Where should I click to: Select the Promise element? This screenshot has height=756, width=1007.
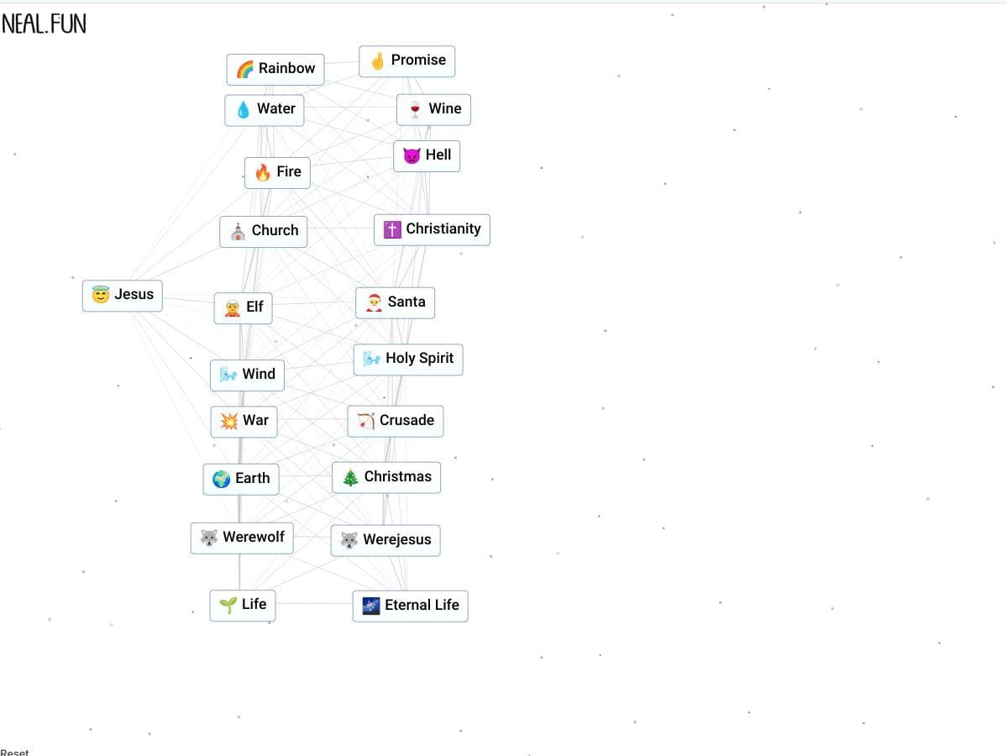407,60
